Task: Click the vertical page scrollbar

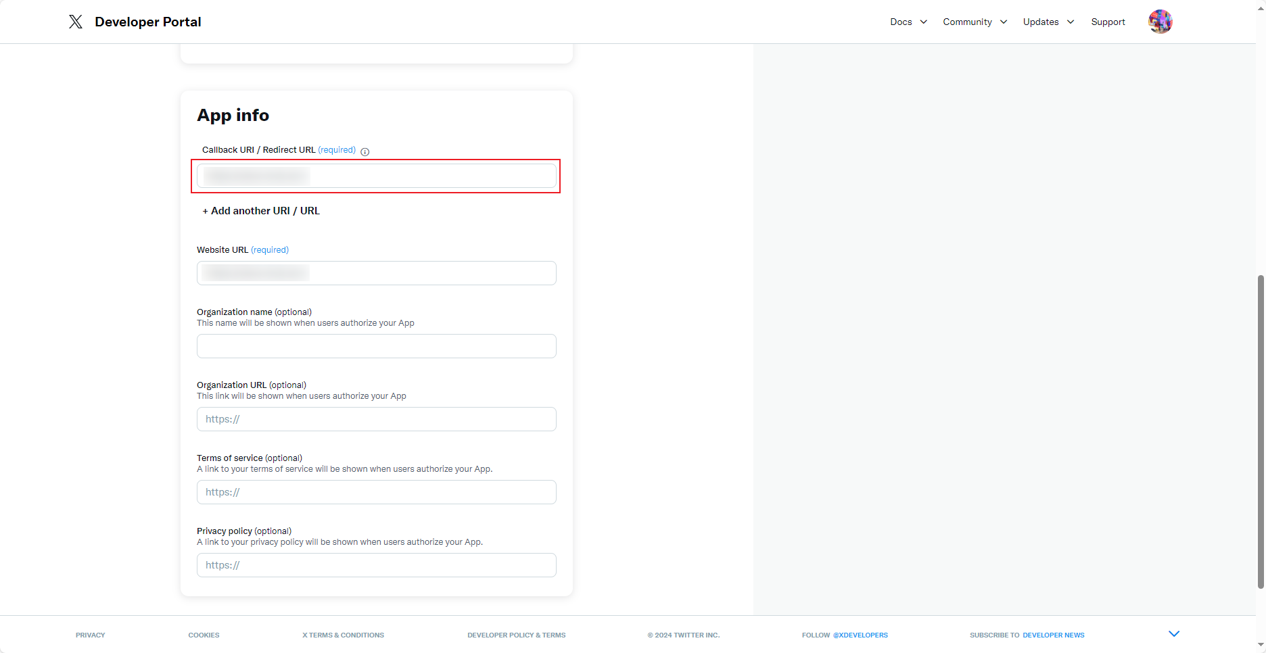Action: (x=1261, y=431)
